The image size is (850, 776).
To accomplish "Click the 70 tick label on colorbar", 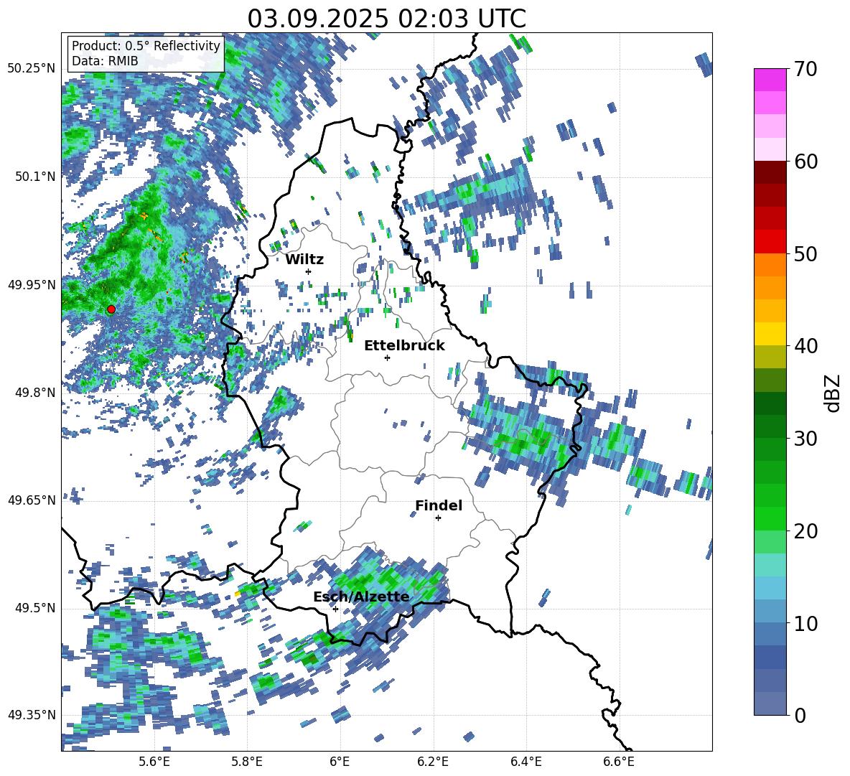I will pyautogui.click(x=805, y=69).
